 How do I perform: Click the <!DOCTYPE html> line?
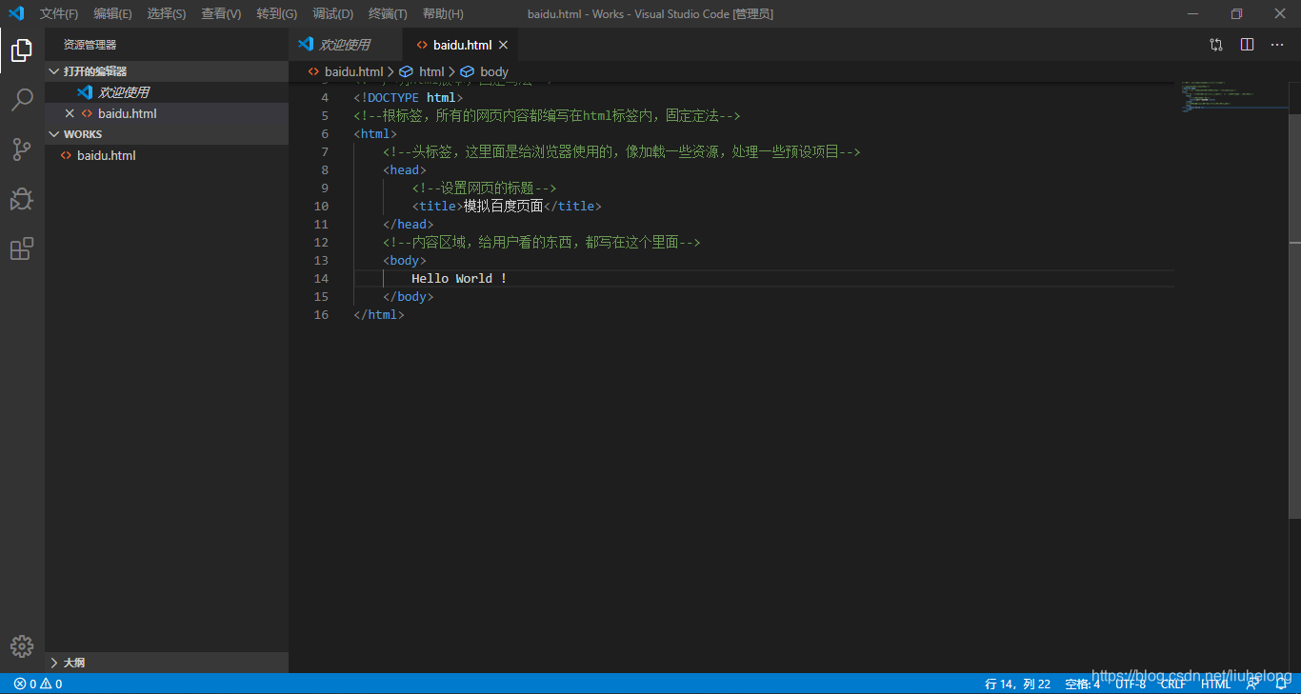pos(408,97)
